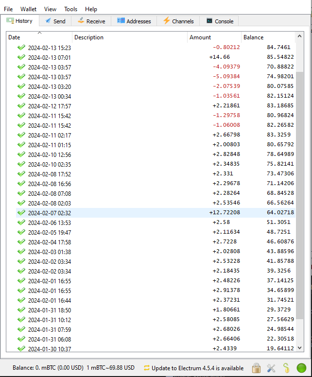
Task: Click the confirmed checkmark for 2024-02-04 17:58
Action: (x=21, y=242)
